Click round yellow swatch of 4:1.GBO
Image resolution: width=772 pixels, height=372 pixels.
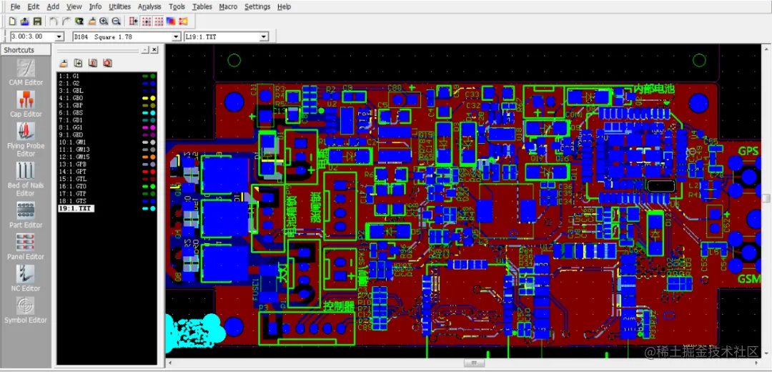pos(153,98)
